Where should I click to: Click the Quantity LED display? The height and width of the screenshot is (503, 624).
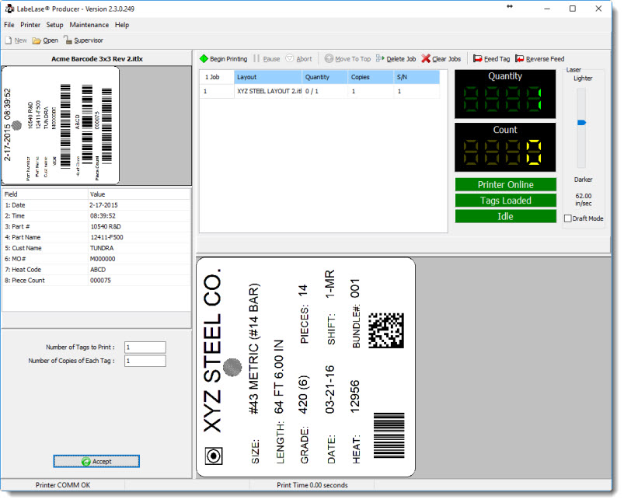pyautogui.click(x=505, y=94)
